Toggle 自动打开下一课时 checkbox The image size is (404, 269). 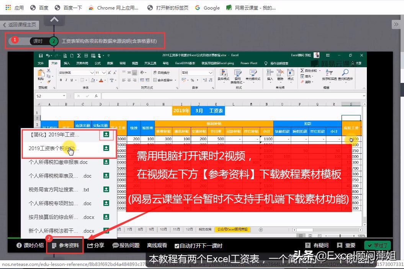(177, 246)
